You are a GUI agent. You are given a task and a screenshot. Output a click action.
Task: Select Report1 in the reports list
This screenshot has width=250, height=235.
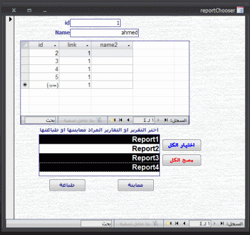99,139
